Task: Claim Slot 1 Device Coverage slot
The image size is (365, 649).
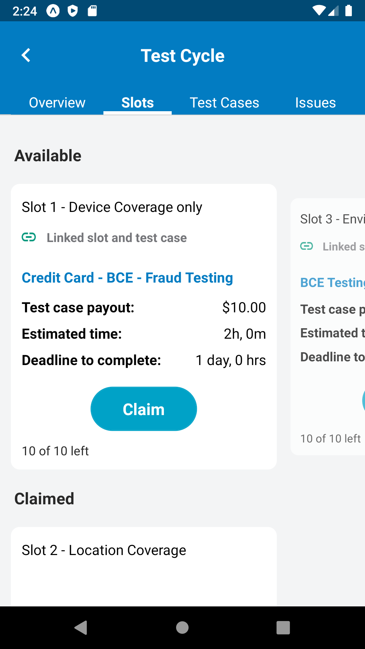Action: (144, 409)
